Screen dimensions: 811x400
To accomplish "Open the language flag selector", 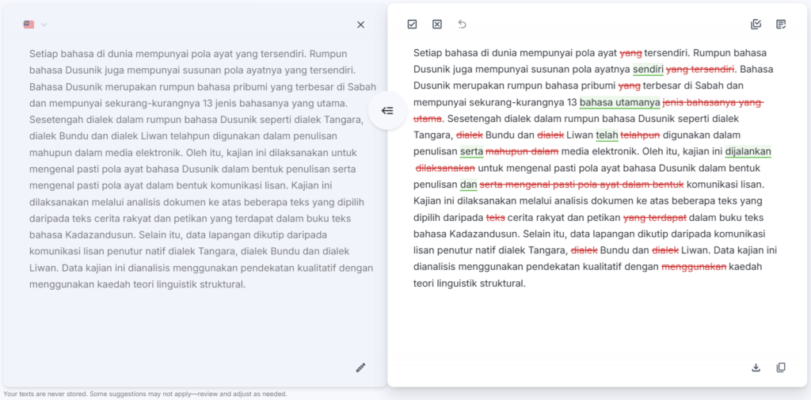I will [29, 25].
